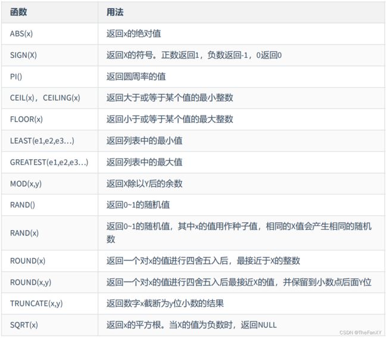The height and width of the screenshot is (338, 387).
Task: Click the text 返回0~1的随机值 in RAND() row
Action: click(138, 205)
